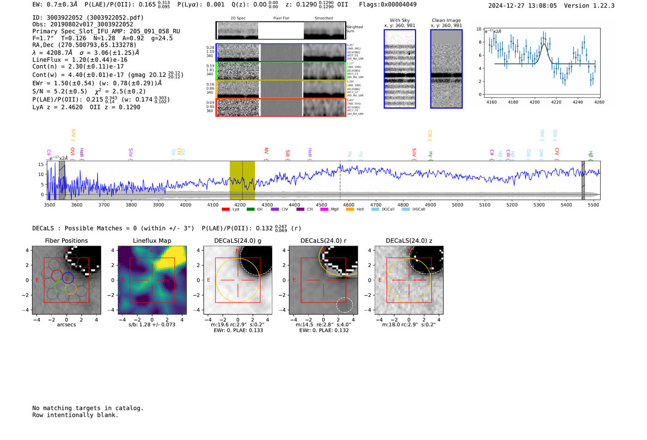Select the green fiber circle in Fiber Positions

(60, 286)
